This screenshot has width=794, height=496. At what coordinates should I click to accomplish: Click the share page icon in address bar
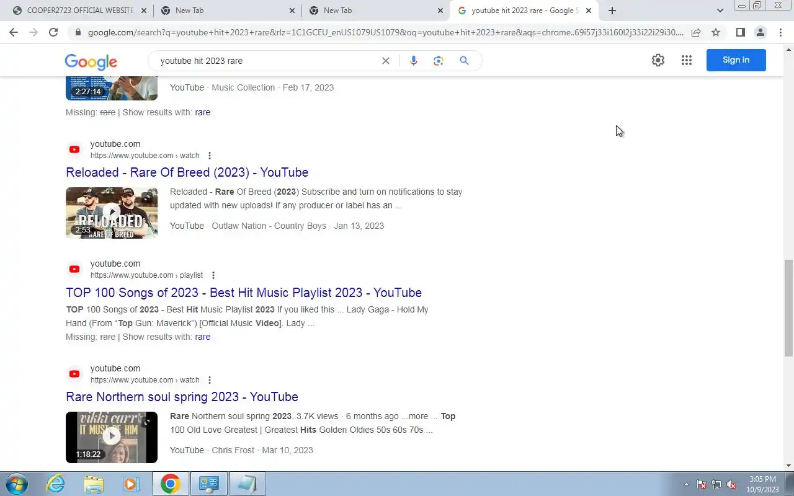696,32
